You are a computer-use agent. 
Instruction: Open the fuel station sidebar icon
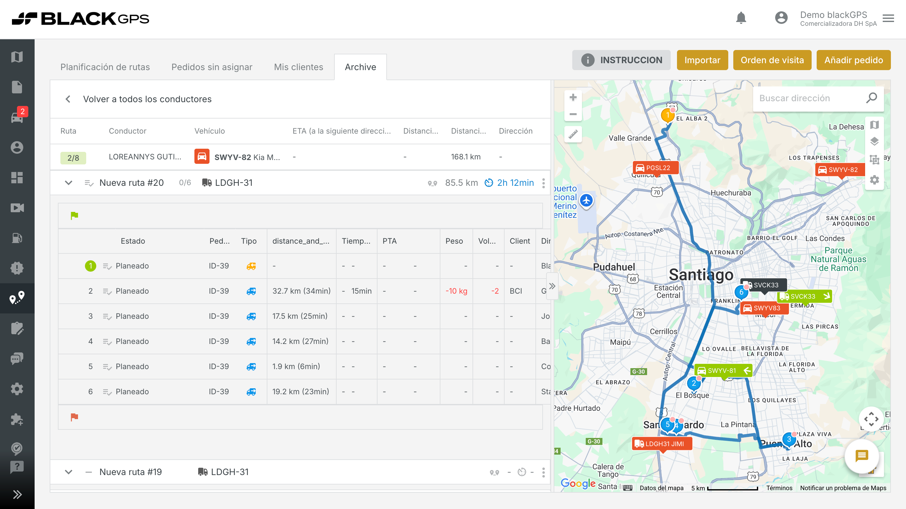pyautogui.click(x=17, y=238)
